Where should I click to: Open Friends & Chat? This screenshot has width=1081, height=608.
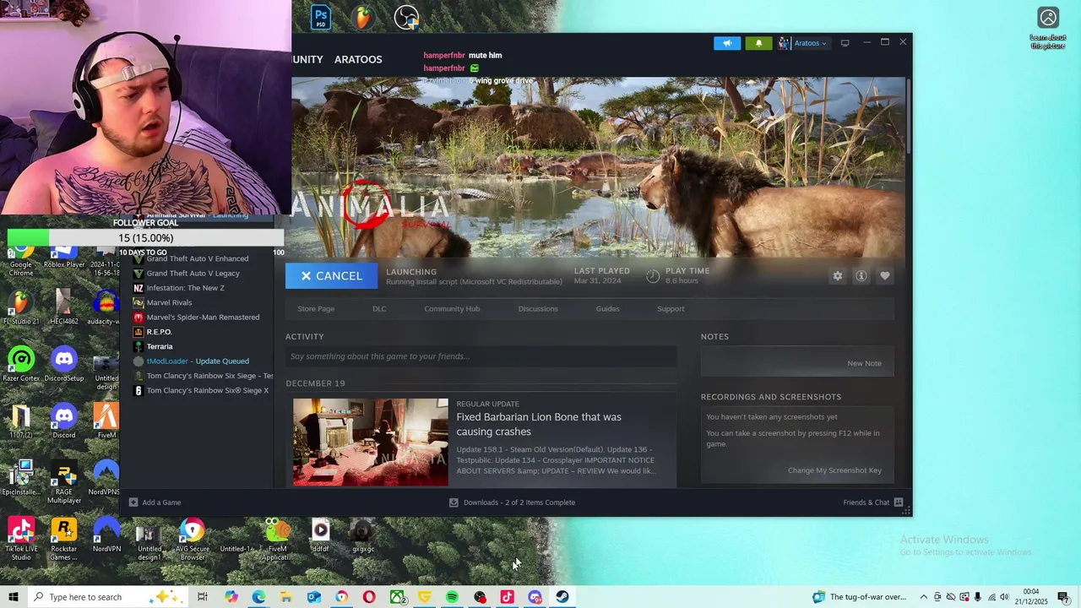872,502
